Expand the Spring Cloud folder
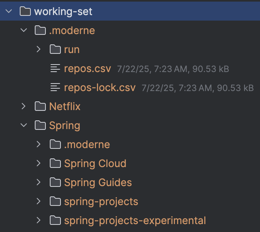Viewport: 260px width, 232px height. (x=38, y=163)
